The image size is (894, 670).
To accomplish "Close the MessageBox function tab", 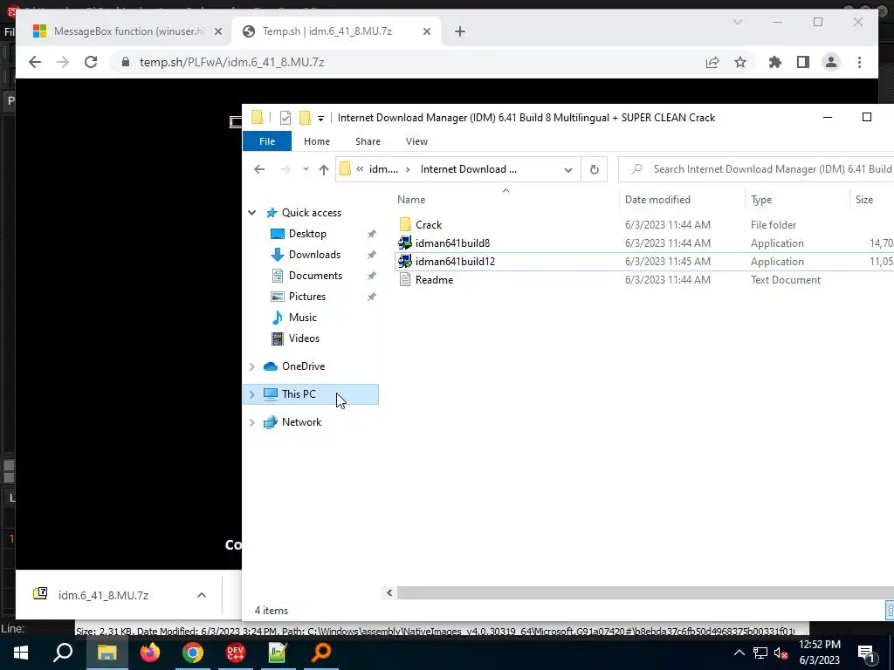I will (217, 32).
